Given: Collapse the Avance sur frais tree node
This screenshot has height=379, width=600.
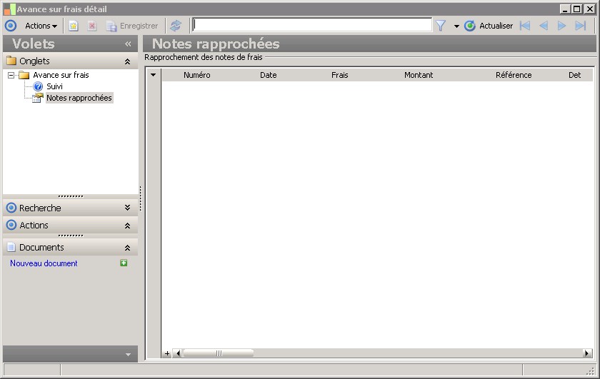Looking at the screenshot, I should tap(11, 76).
